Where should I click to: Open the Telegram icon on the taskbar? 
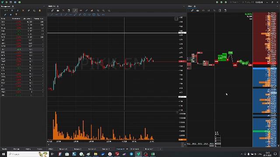[131, 154]
